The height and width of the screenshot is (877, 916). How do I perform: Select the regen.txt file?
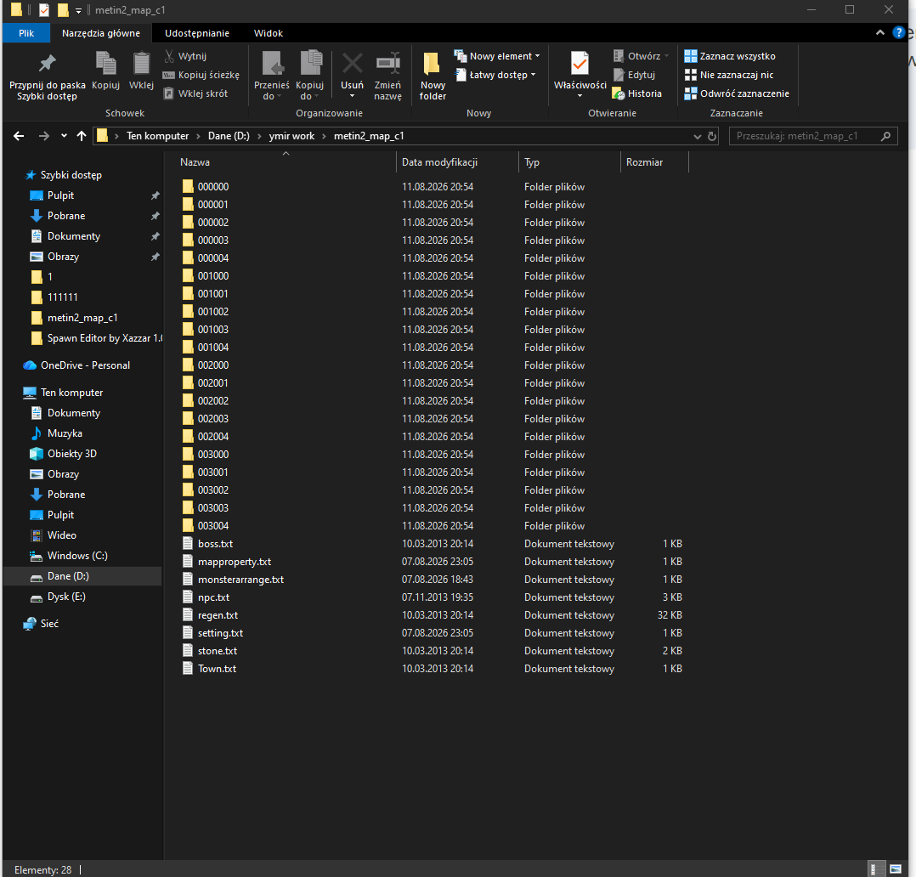[433, 615]
